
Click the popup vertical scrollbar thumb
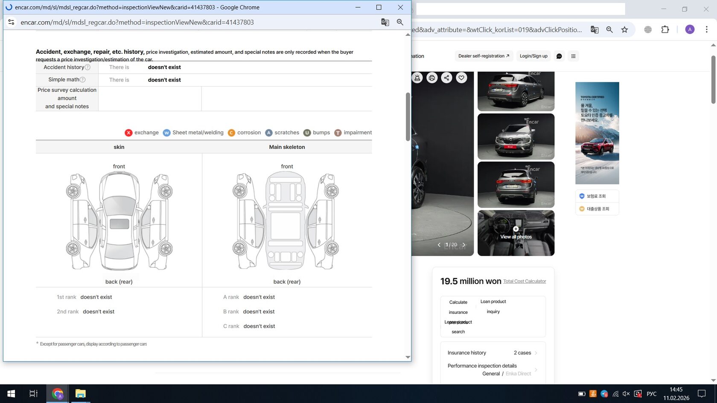point(408,116)
